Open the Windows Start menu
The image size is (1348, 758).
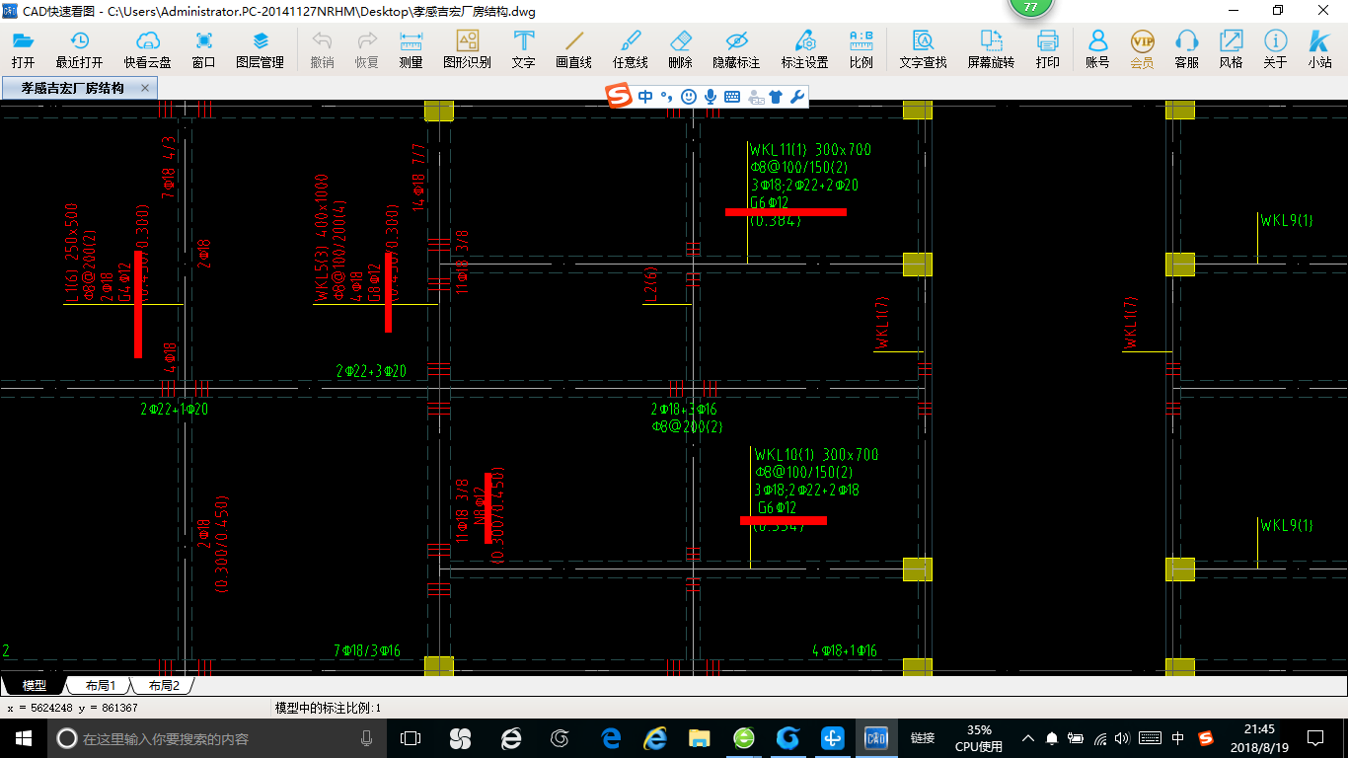[23, 737]
